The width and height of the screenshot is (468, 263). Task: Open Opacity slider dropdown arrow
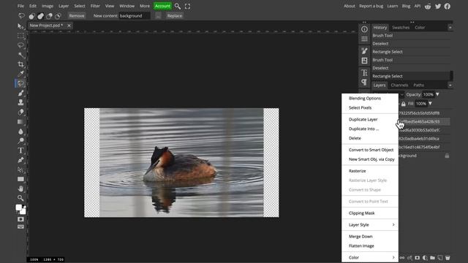tap(437, 94)
